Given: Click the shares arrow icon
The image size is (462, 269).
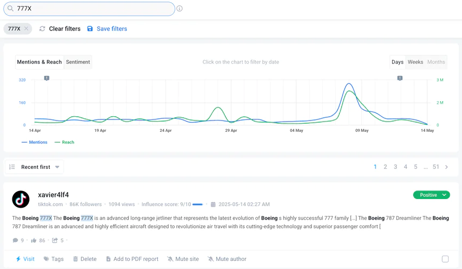Looking at the screenshot, I should (55, 240).
